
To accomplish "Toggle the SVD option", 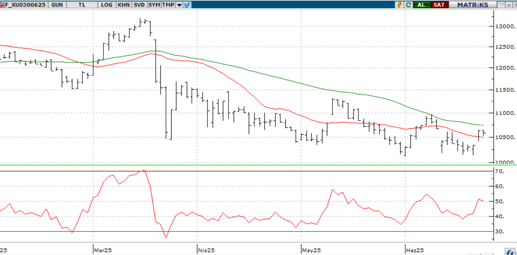I will point(139,5).
